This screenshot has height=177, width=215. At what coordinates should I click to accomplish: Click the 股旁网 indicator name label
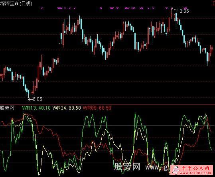coord(7,108)
